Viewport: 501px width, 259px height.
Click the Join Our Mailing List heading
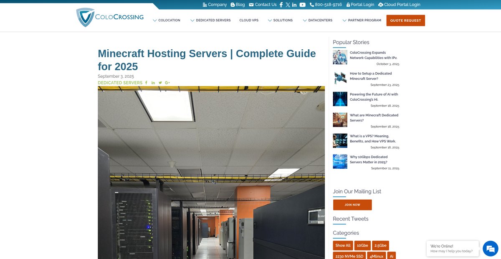357,192
